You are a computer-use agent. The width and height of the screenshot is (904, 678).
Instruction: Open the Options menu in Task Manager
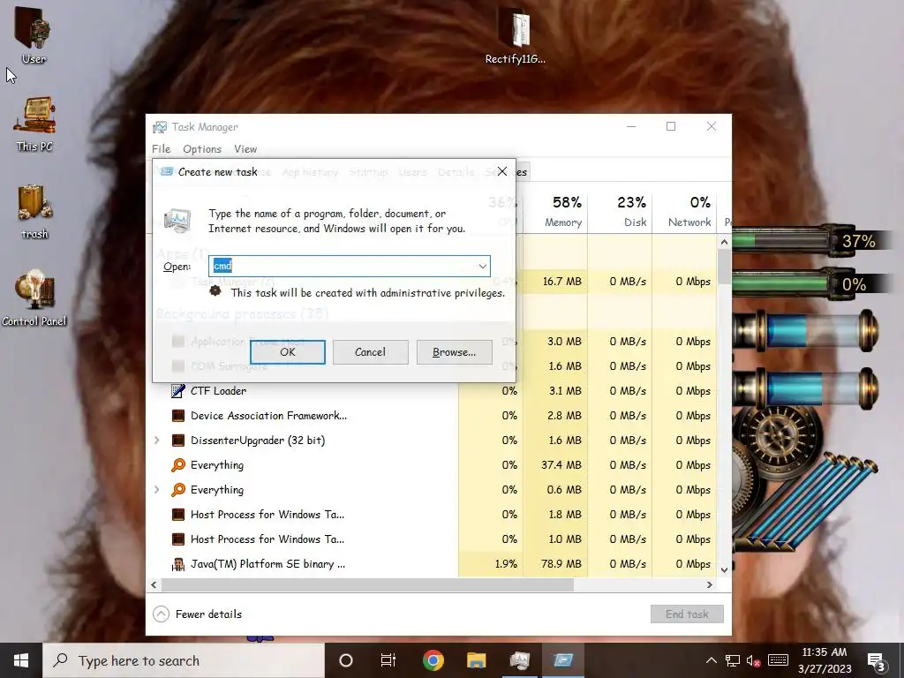tap(202, 148)
